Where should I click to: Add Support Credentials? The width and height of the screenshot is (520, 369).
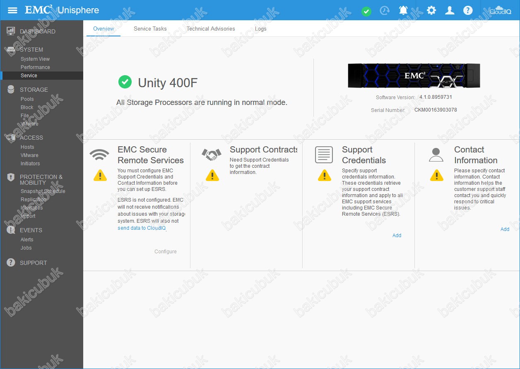(x=397, y=236)
